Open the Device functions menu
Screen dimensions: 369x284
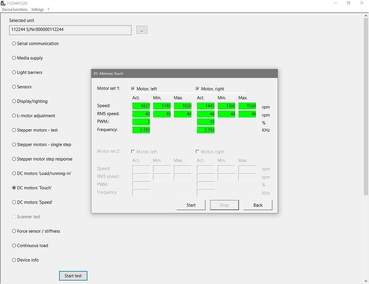pos(15,9)
